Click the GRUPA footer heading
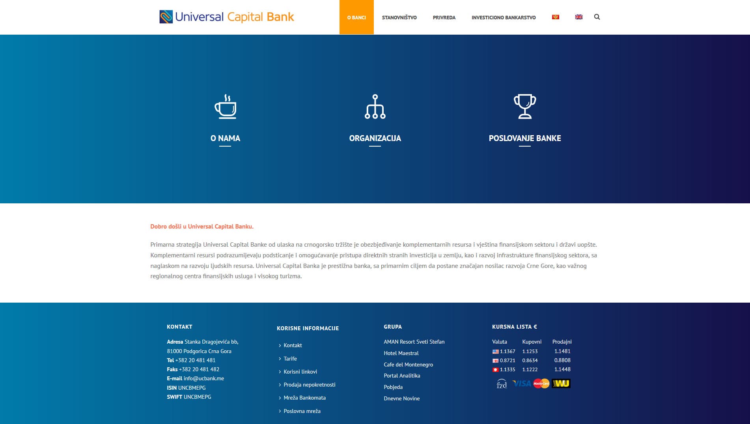The width and height of the screenshot is (750, 424). (393, 327)
